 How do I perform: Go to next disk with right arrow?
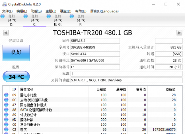tap(179, 33)
